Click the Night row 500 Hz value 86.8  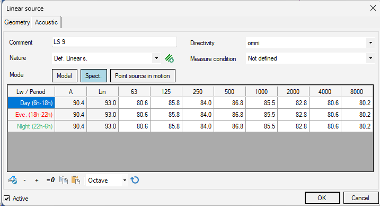click(x=229, y=126)
